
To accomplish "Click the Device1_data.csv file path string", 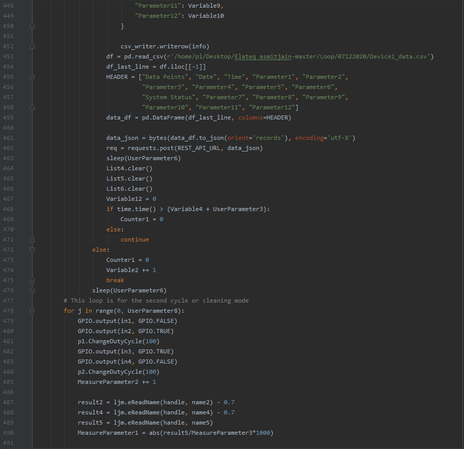I will point(298,56).
